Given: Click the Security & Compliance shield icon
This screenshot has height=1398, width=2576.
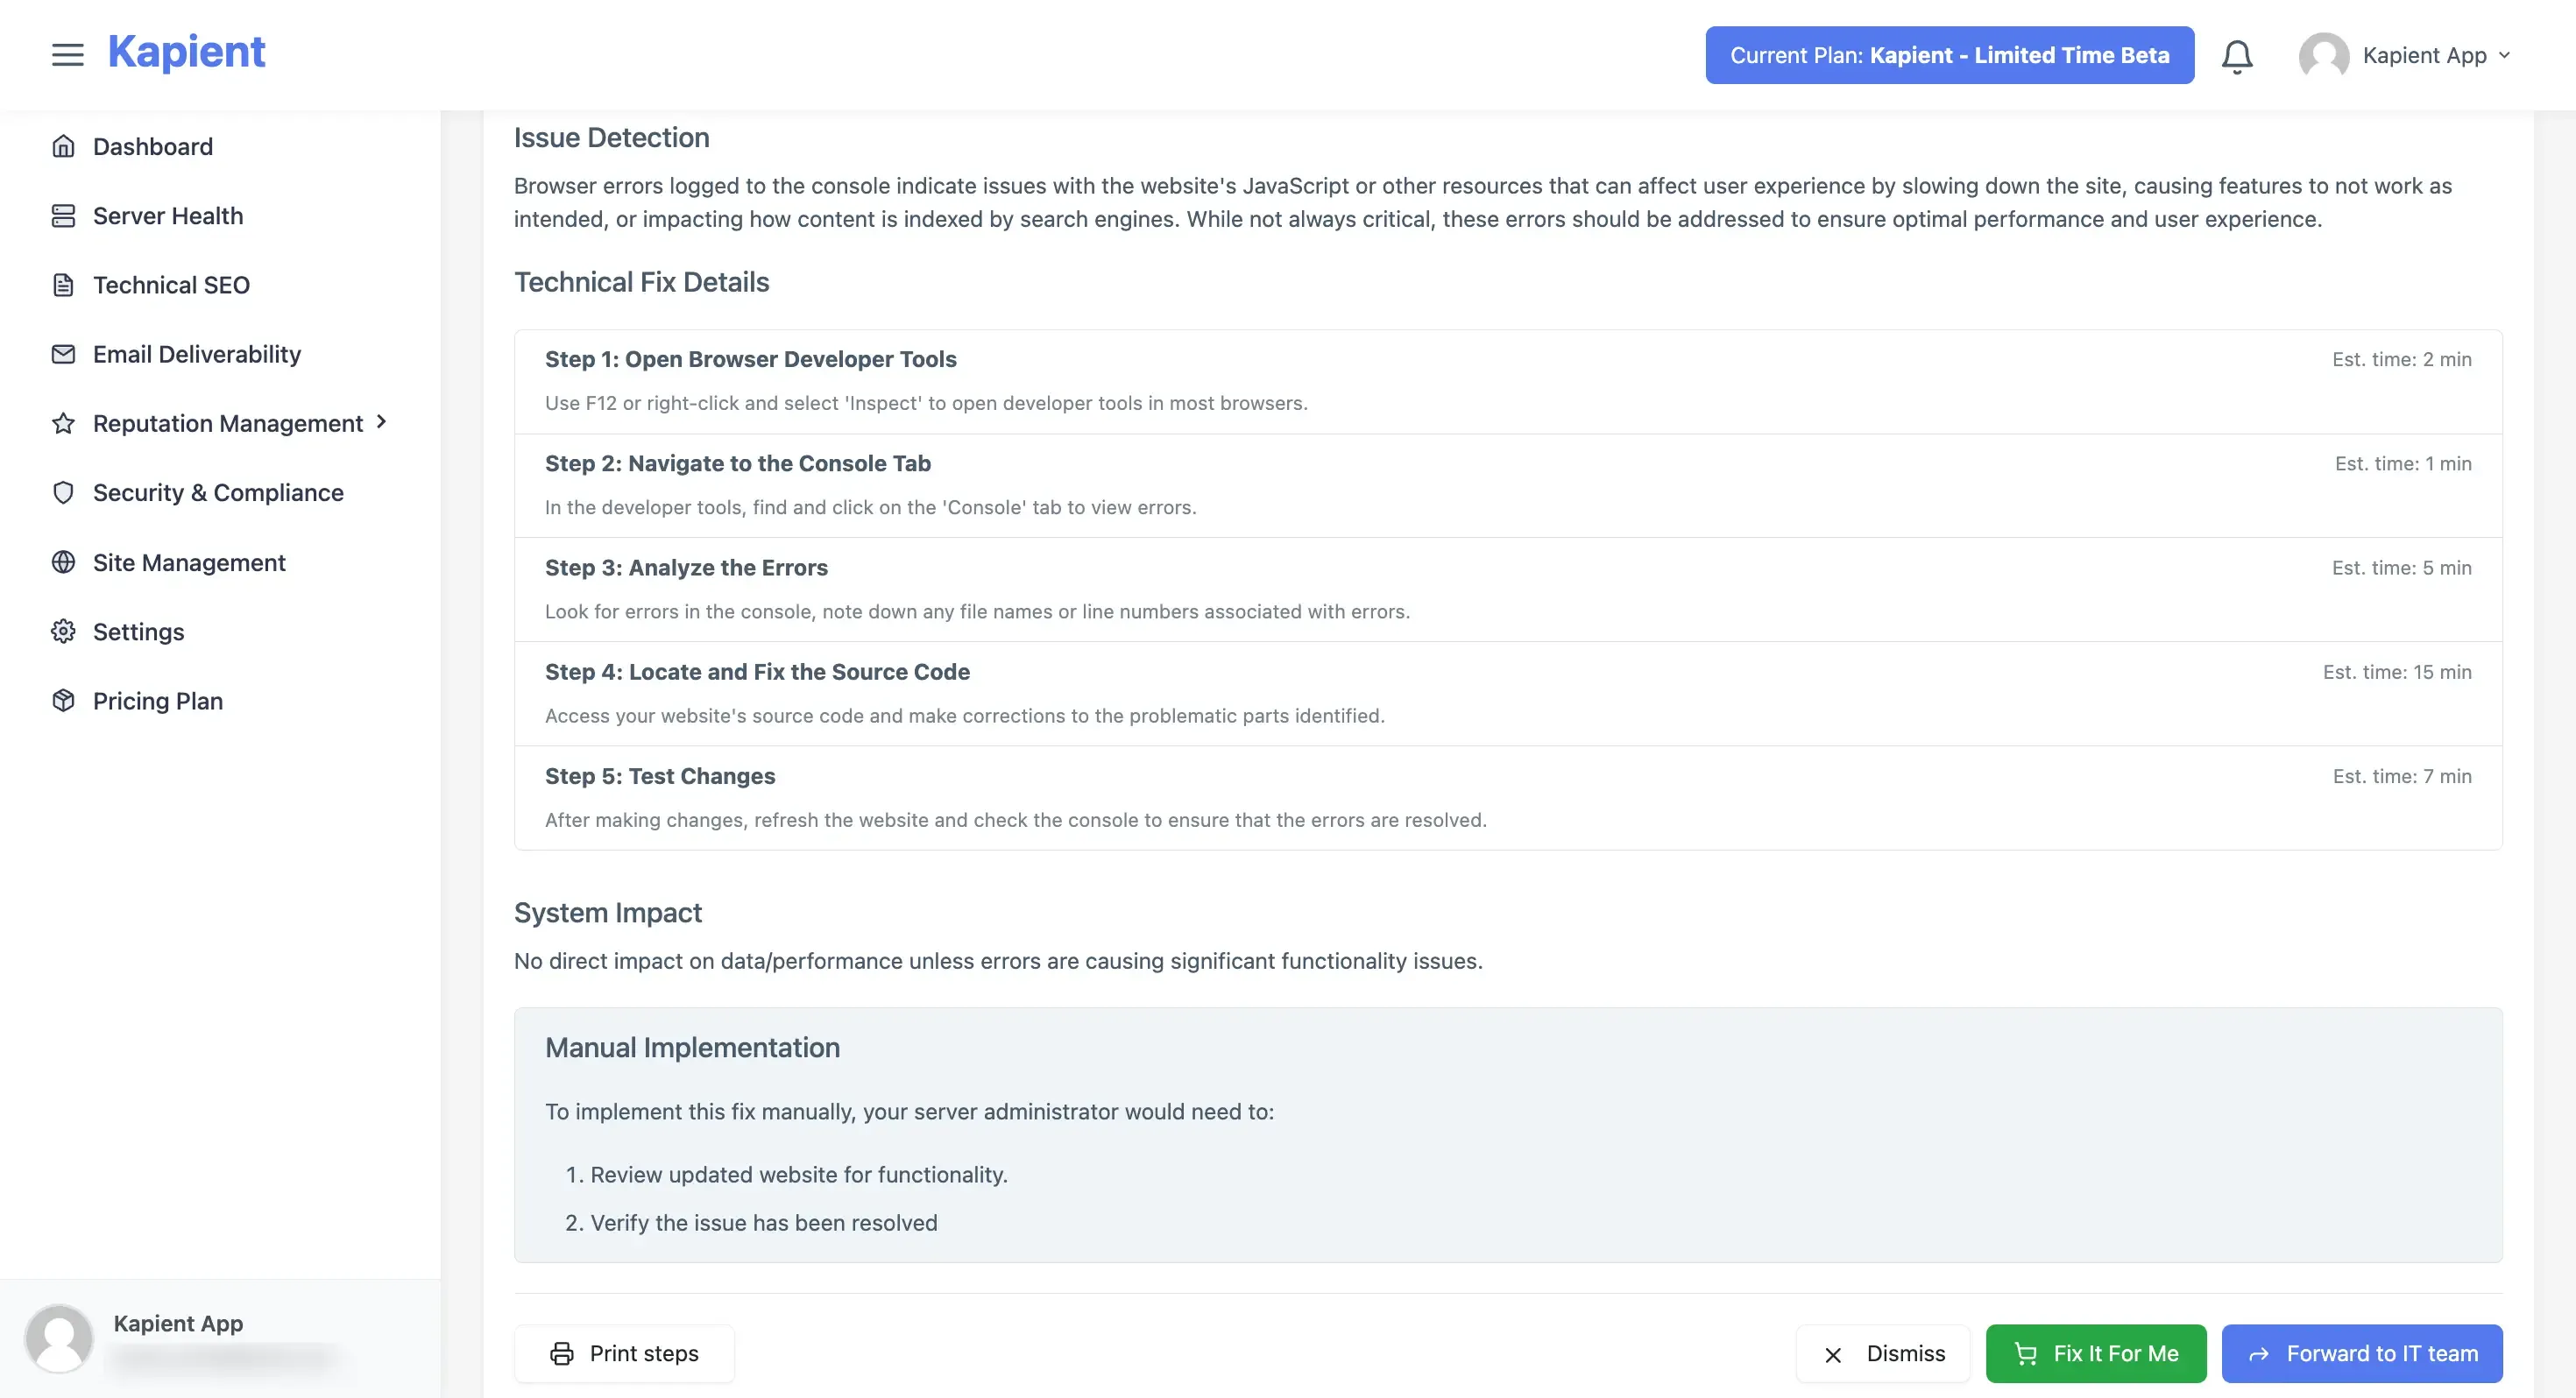Looking at the screenshot, I should (x=63, y=493).
